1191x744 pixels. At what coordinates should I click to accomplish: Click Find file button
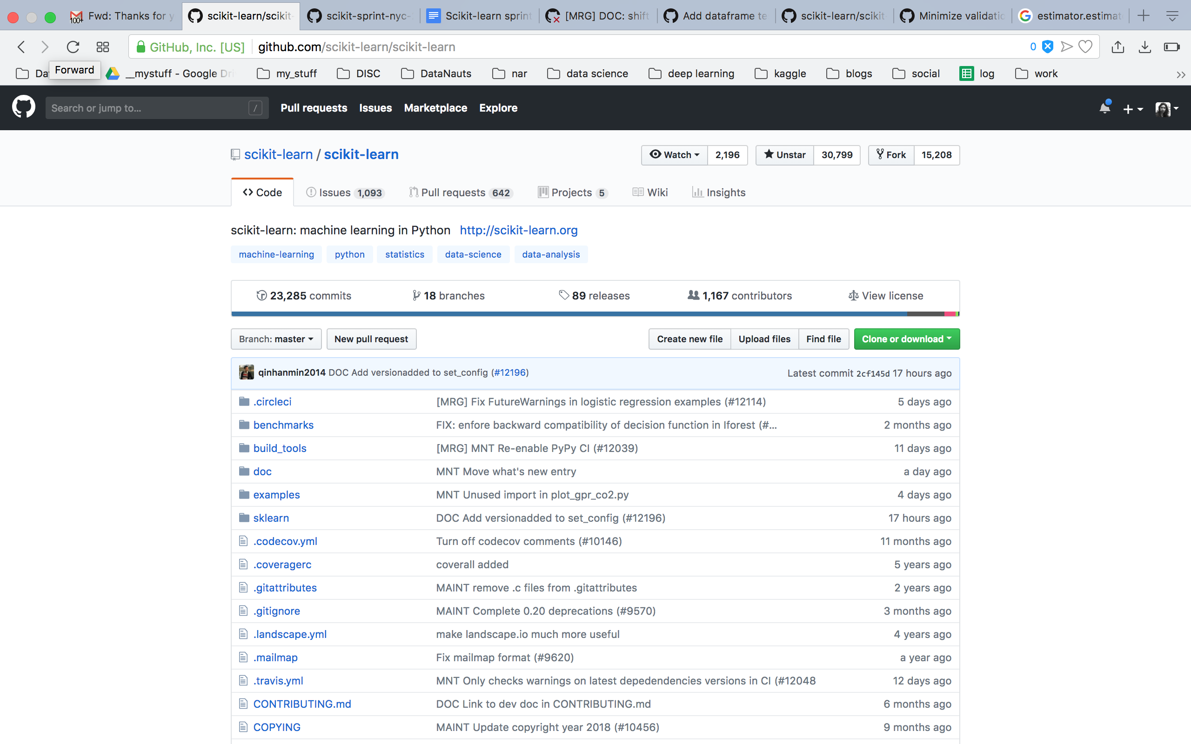[823, 339]
